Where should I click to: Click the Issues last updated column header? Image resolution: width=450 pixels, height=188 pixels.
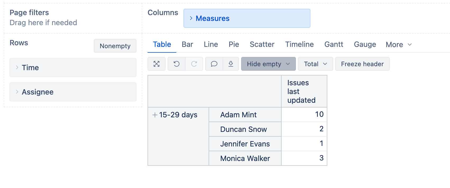pyautogui.click(x=301, y=91)
